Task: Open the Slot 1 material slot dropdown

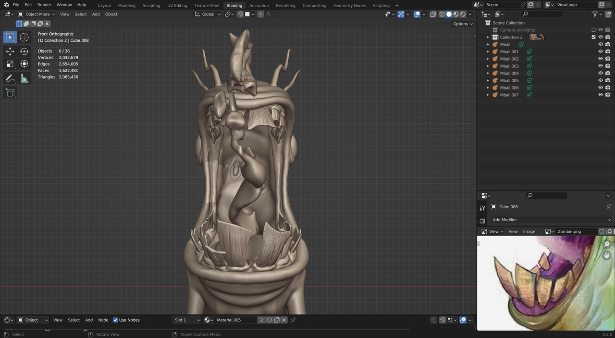Action: [186, 320]
